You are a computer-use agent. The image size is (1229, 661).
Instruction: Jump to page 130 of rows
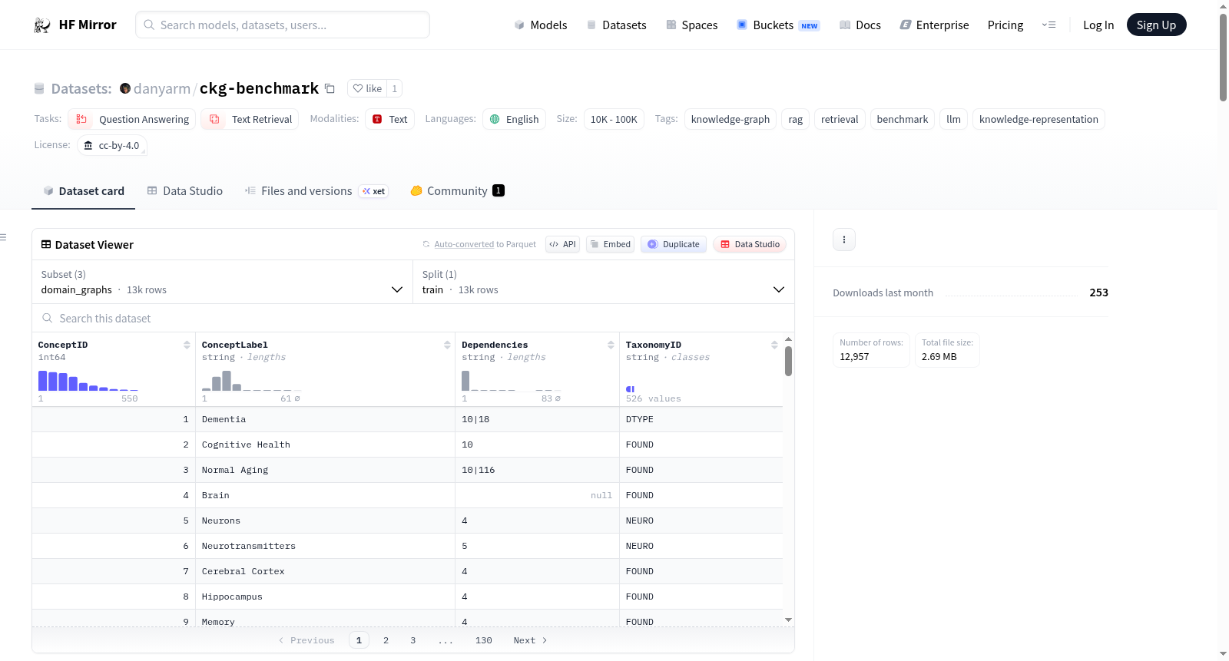[483, 640]
